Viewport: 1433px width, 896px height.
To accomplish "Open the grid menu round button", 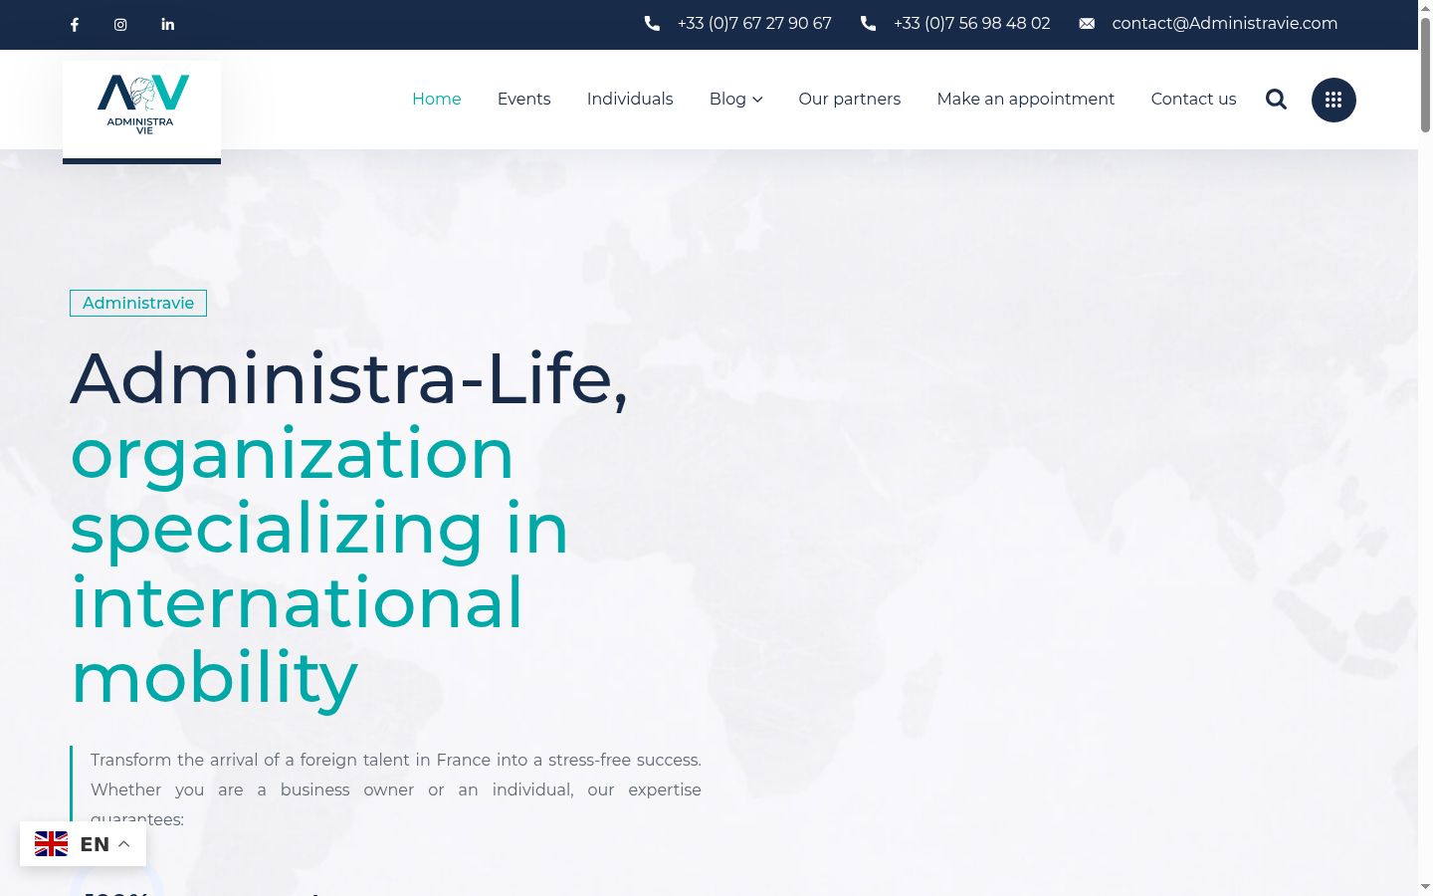I will click(1333, 100).
